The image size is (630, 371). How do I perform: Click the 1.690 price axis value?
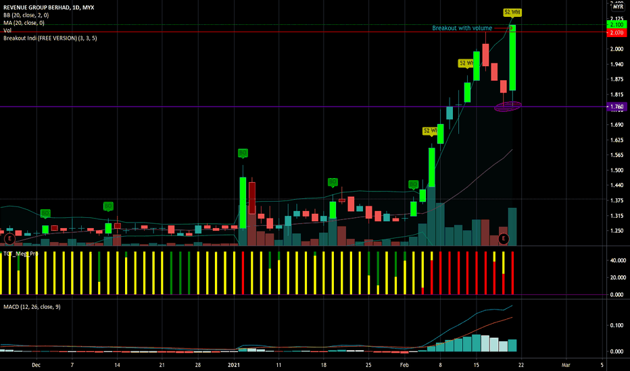pyautogui.click(x=616, y=125)
